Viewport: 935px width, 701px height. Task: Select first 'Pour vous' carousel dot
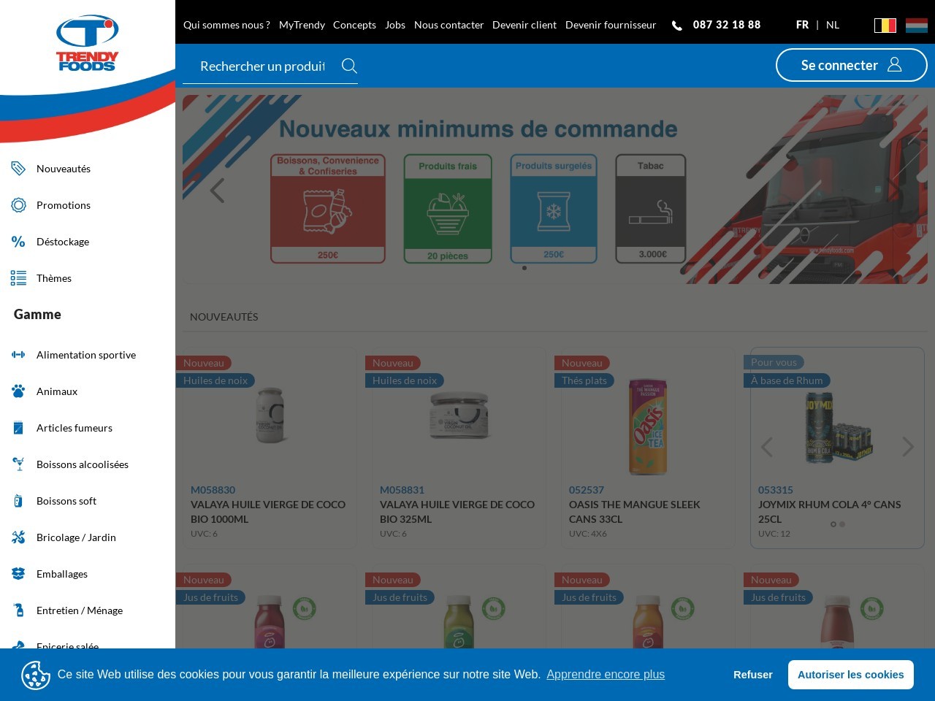pos(833,524)
